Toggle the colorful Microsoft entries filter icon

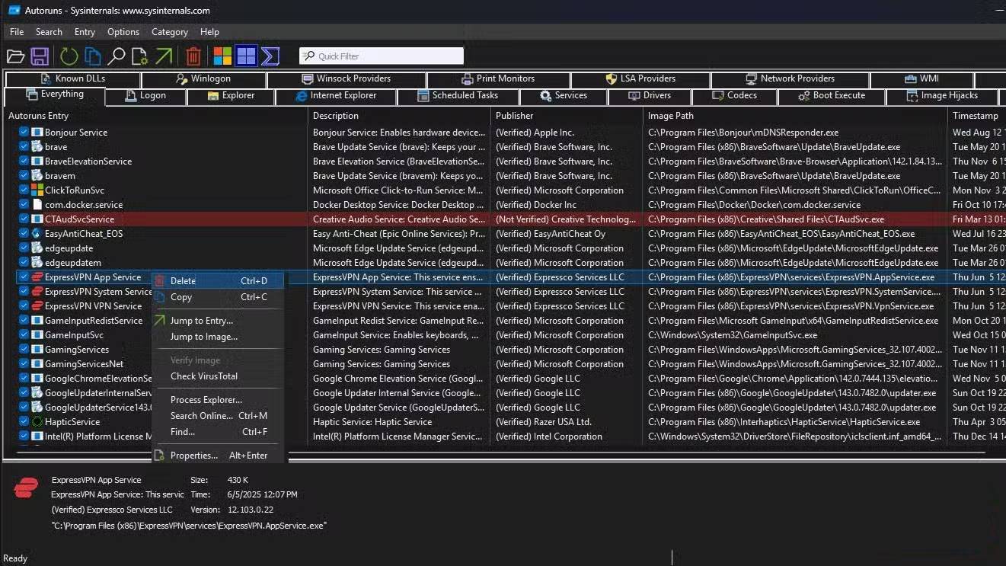click(x=222, y=56)
